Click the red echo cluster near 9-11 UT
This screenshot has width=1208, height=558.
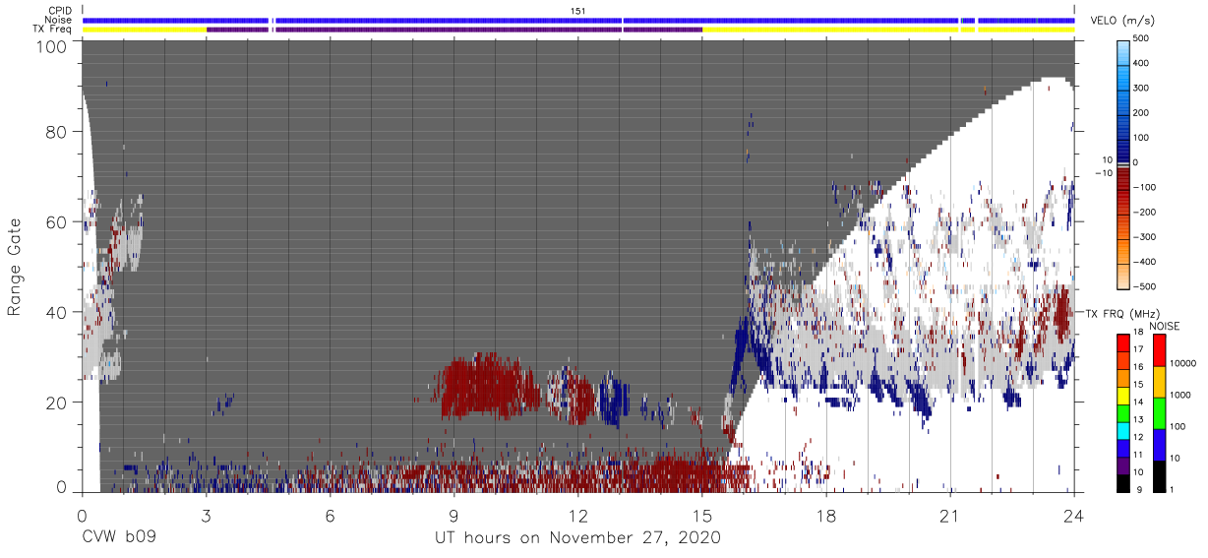[490, 384]
